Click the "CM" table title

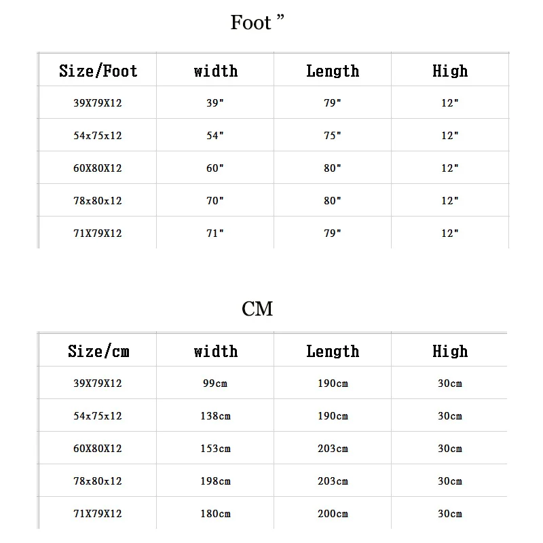coord(257,310)
